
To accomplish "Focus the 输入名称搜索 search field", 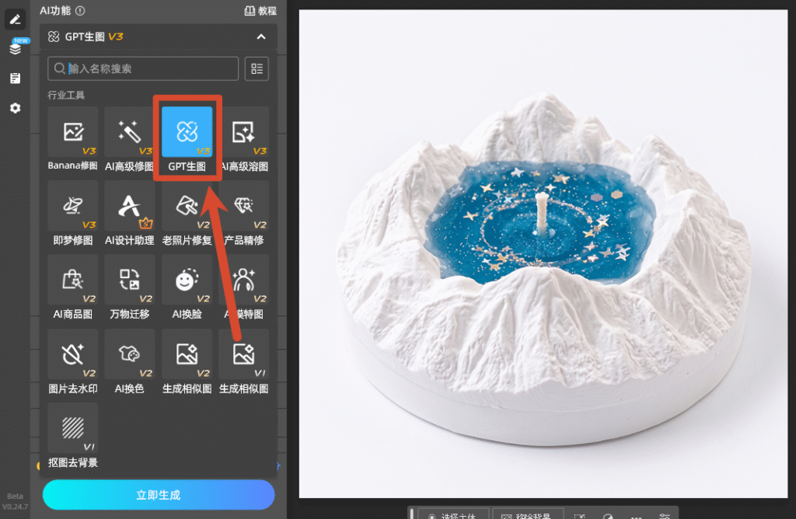I will (x=143, y=68).
